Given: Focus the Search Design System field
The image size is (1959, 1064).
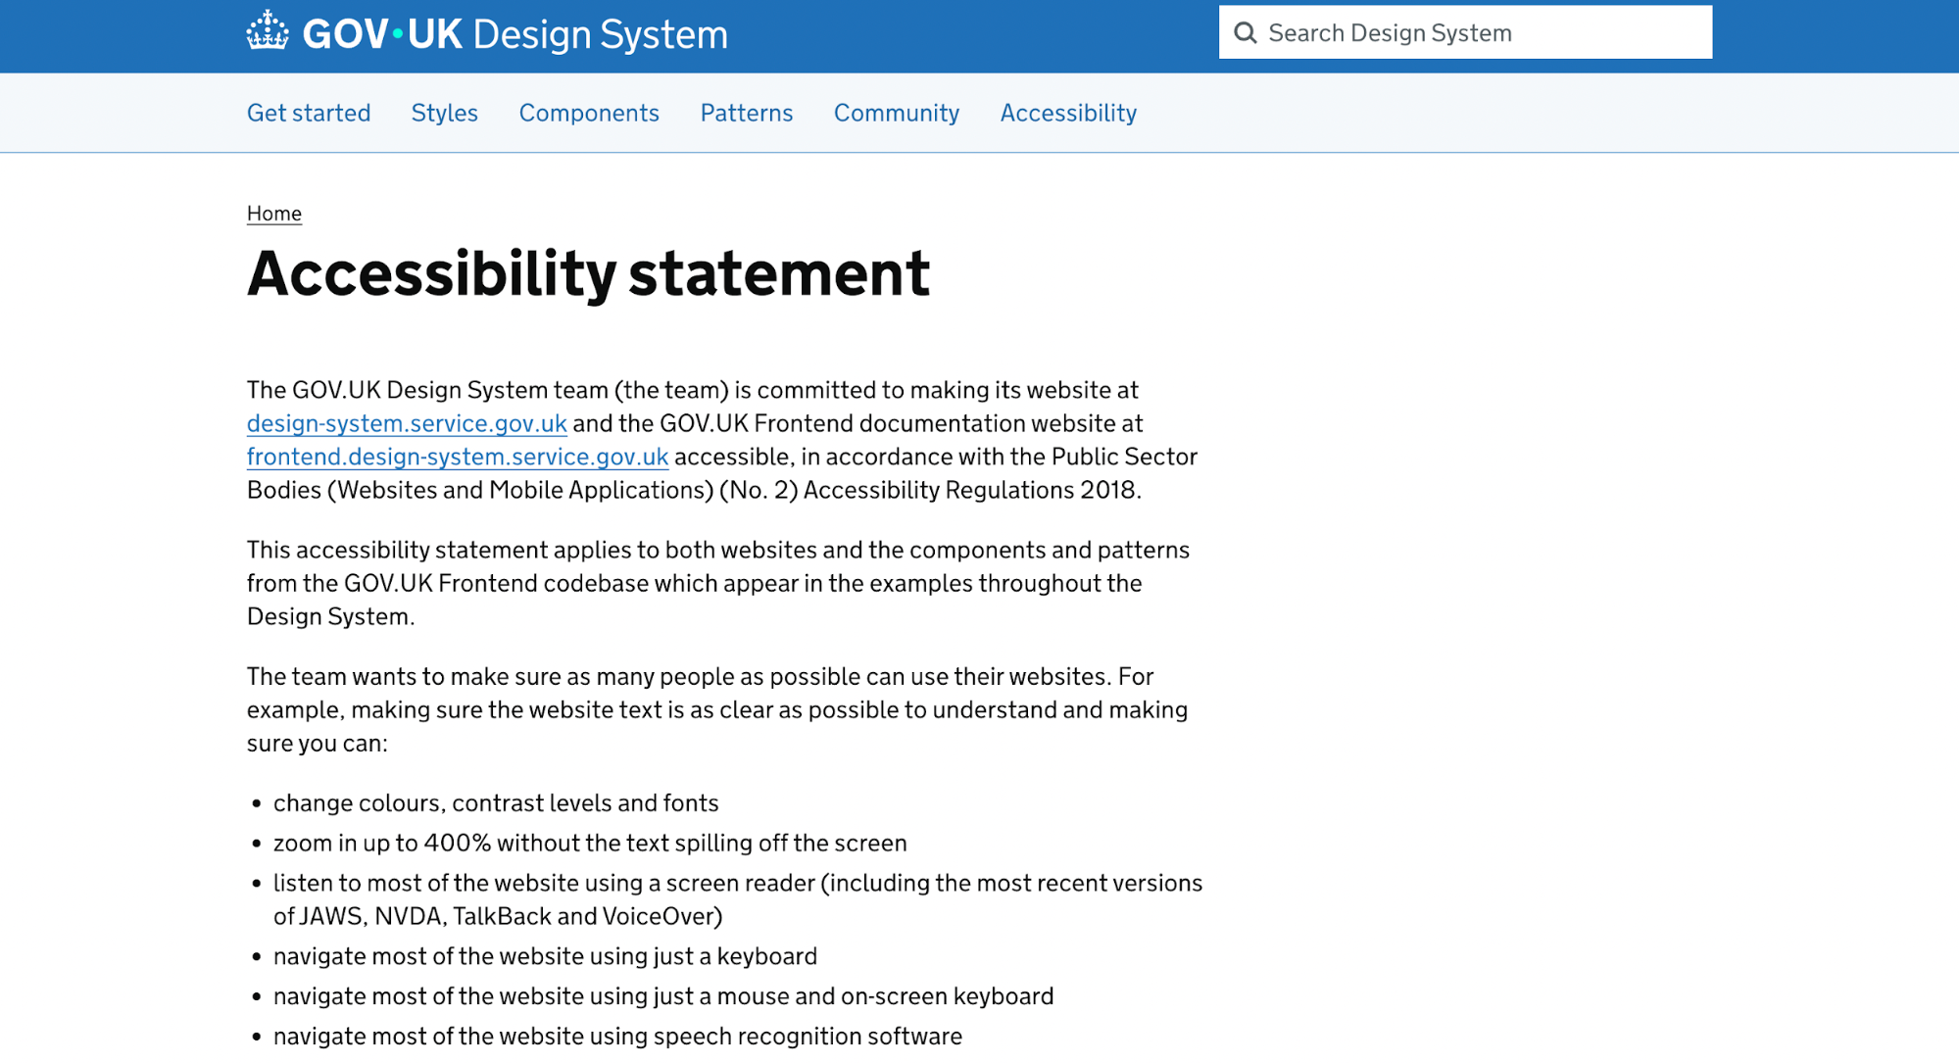Looking at the screenshot, I should pyautogui.click(x=1480, y=33).
